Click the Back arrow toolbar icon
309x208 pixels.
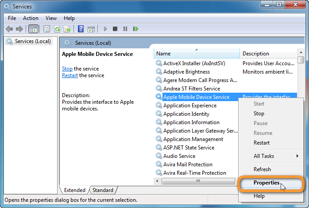(x=9, y=29)
